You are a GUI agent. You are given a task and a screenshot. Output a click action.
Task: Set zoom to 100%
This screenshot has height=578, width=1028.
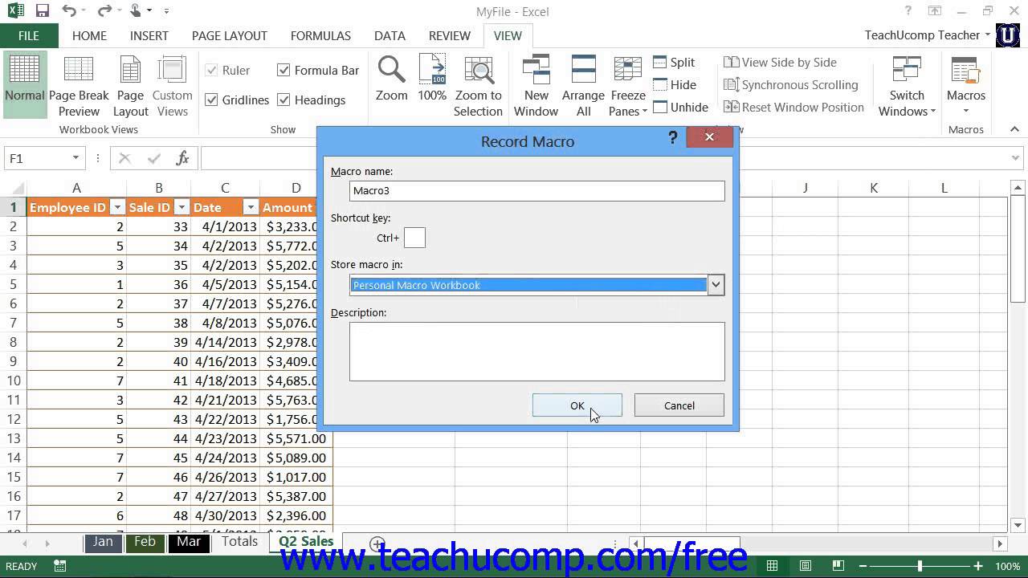click(x=432, y=79)
